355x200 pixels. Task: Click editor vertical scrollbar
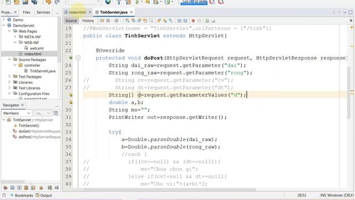click(348, 93)
